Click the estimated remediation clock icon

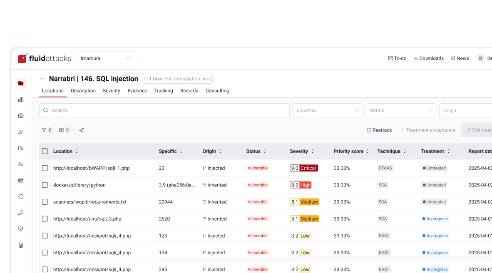pyautogui.click(x=146, y=79)
